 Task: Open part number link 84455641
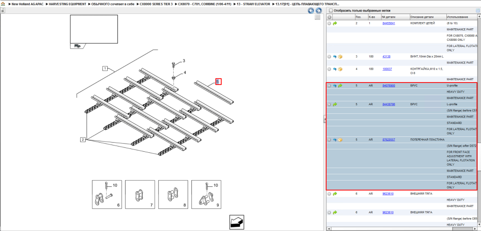(x=389, y=23)
